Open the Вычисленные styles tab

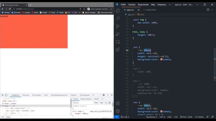coord(86,99)
